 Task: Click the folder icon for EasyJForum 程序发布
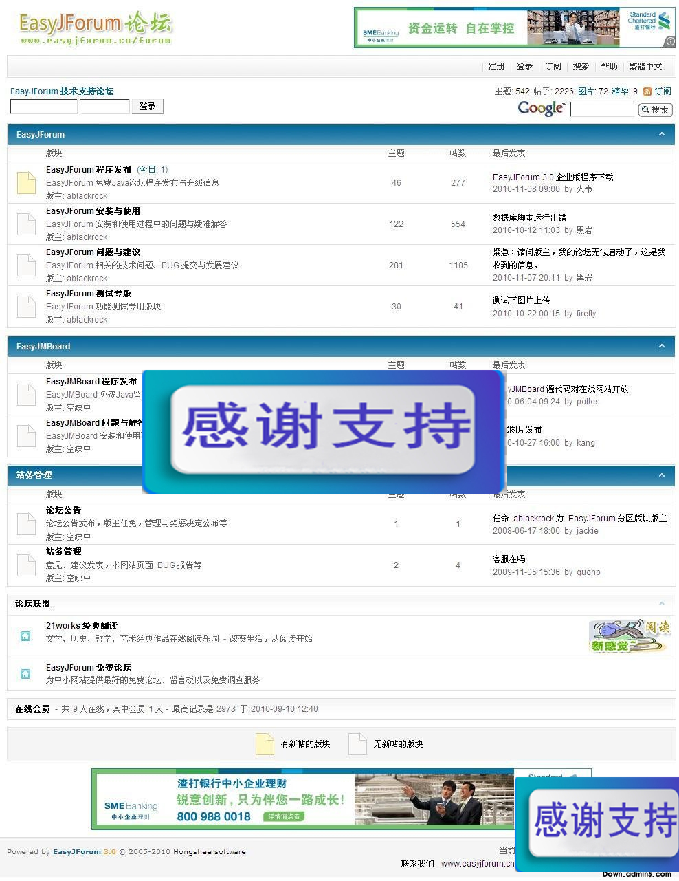(x=26, y=183)
